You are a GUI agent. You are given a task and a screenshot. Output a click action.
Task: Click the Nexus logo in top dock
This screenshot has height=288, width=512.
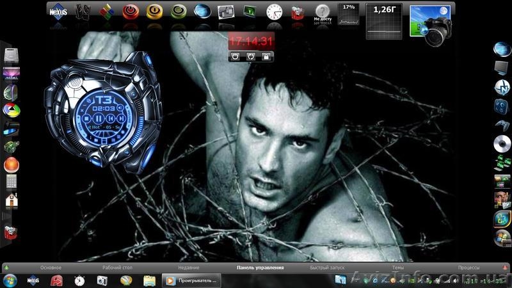tap(59, 11)
